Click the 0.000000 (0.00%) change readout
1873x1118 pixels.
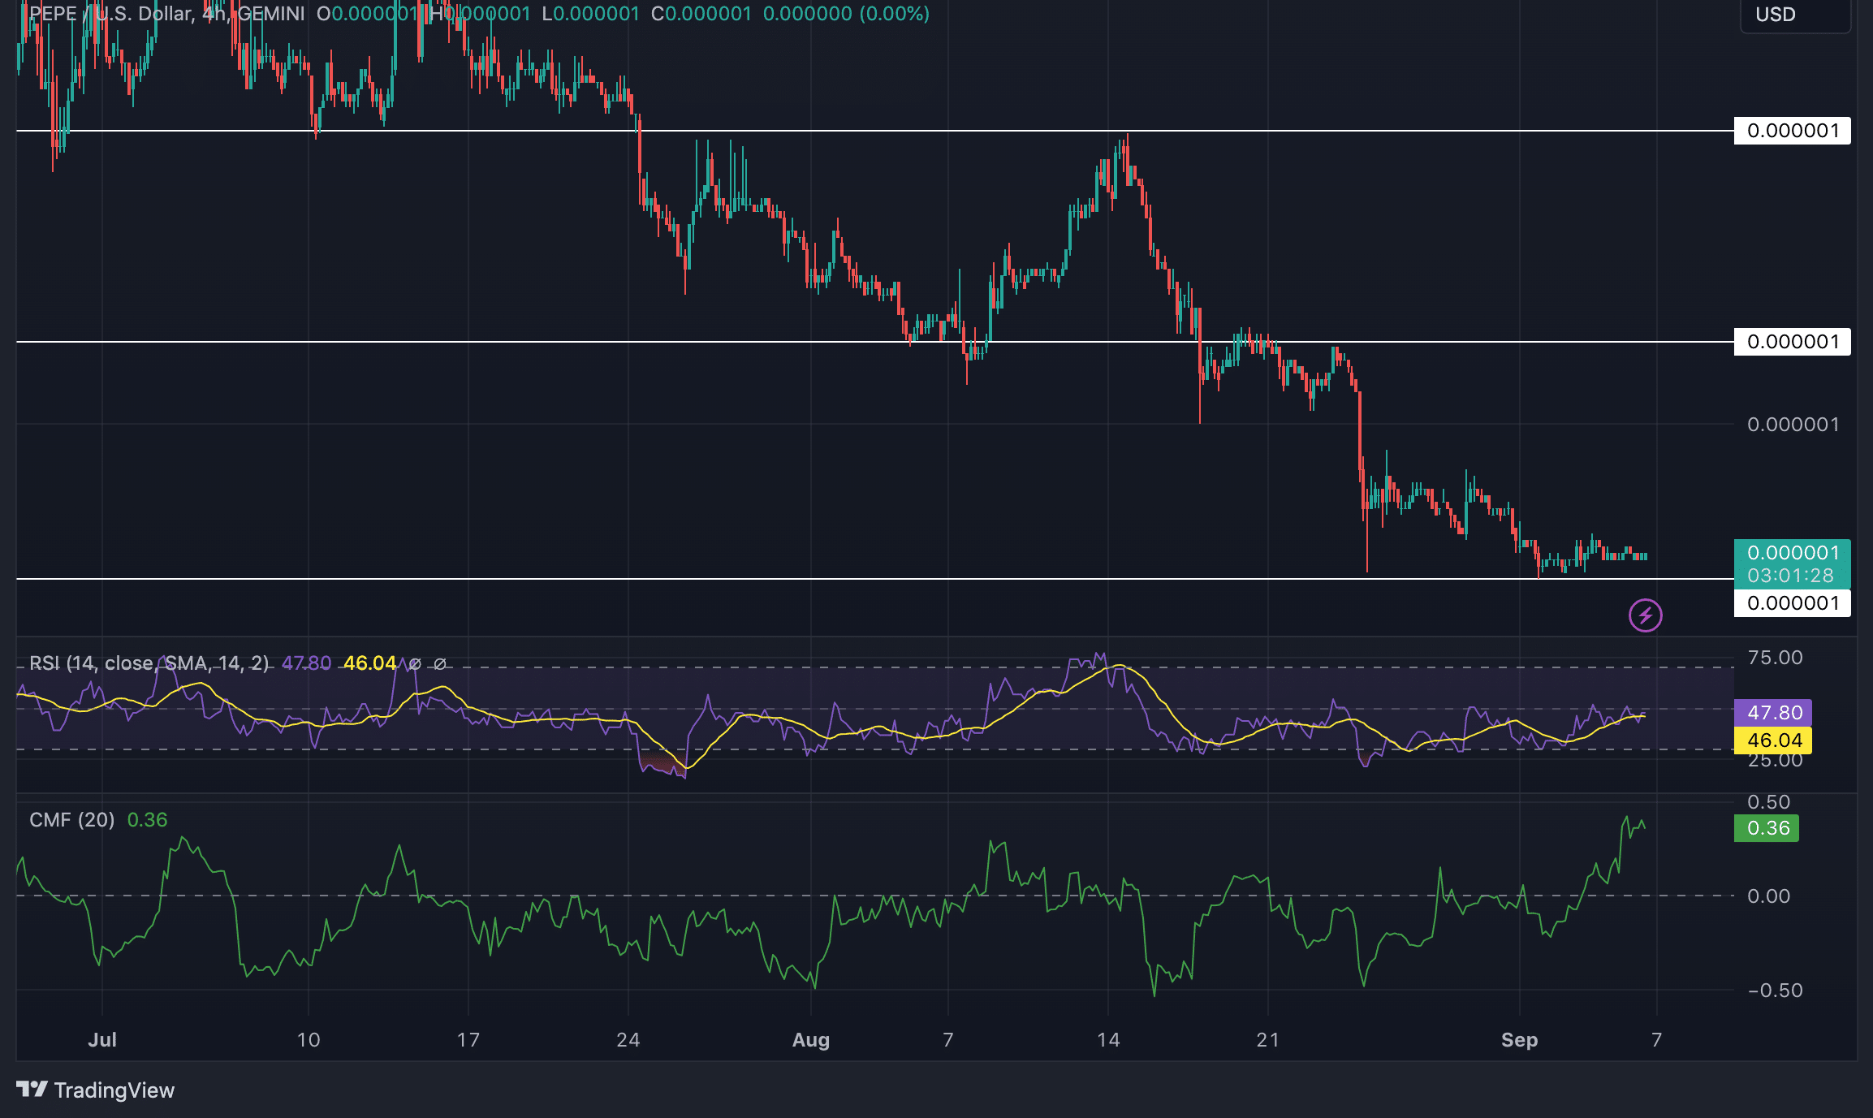coord(846,14)
